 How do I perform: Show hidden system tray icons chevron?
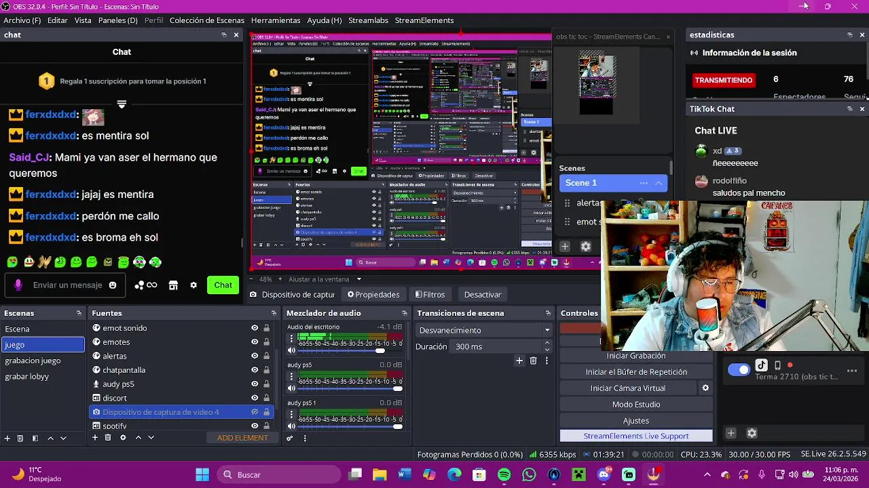point(707,475)
